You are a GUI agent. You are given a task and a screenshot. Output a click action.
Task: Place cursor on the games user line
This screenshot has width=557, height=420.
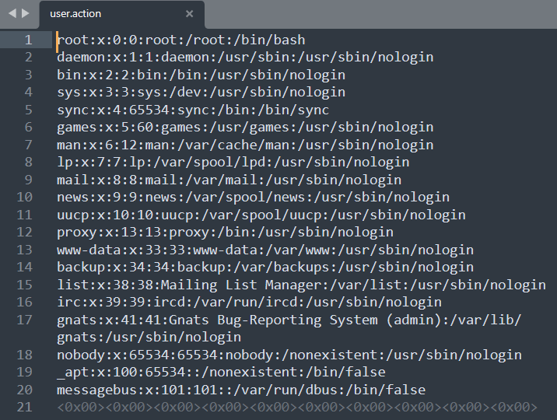pos(245,127)
